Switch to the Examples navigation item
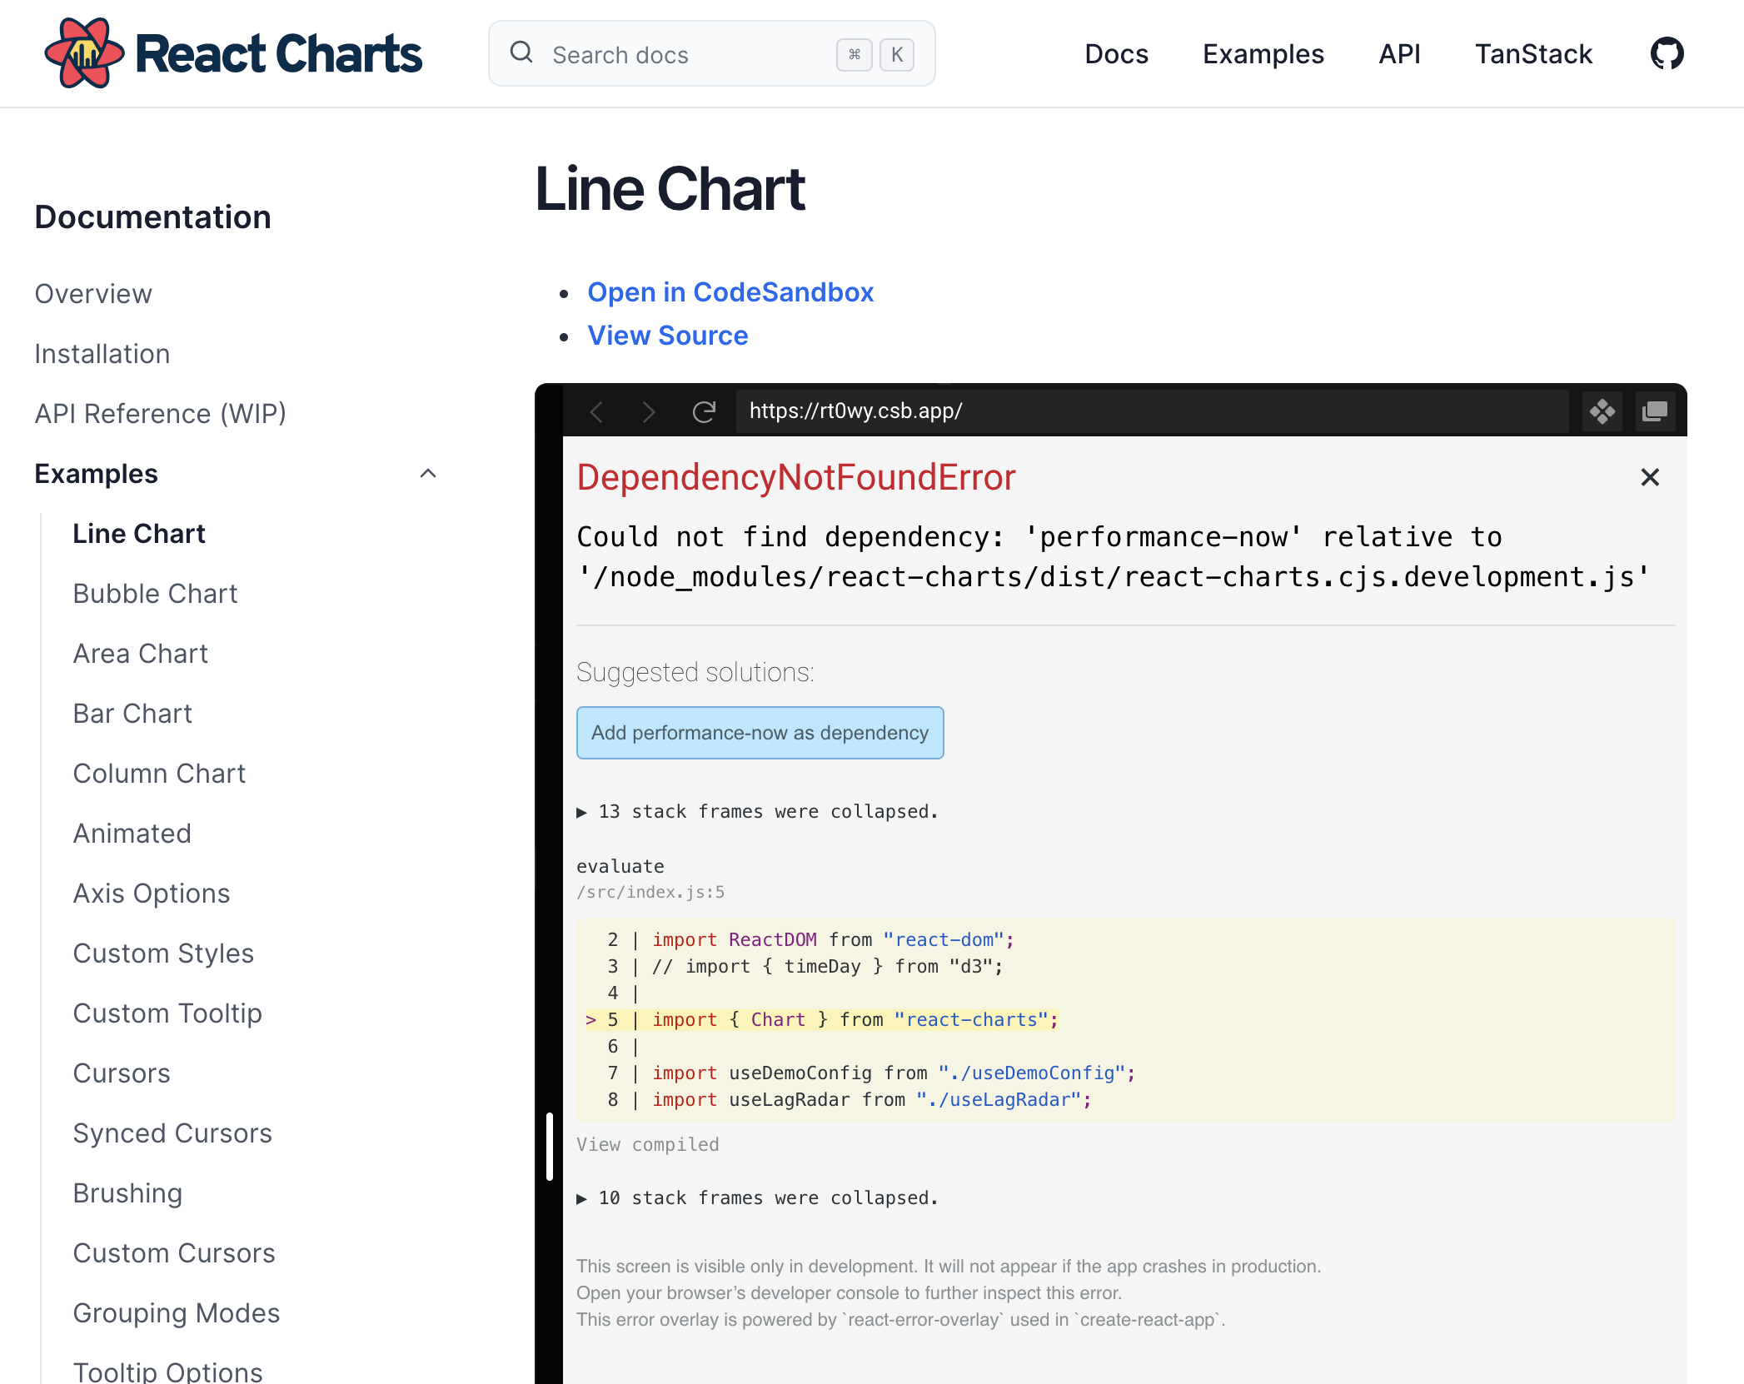The image size is (1744, 1384). [x=1263, y=53]
